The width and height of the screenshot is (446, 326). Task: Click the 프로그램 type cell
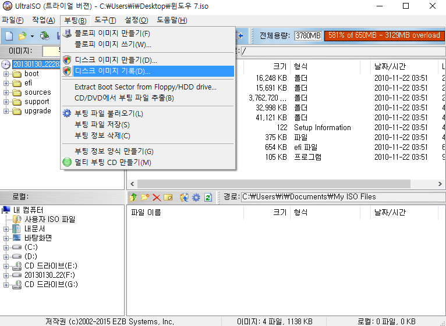[307, 157]
